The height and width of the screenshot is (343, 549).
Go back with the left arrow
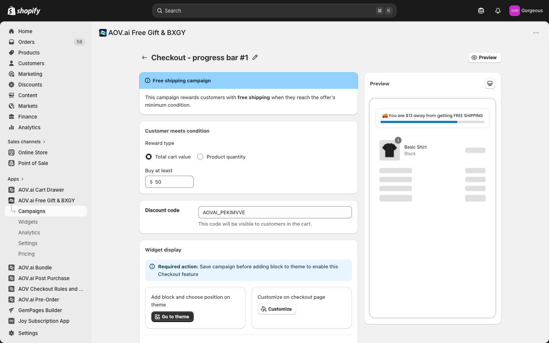(x=144, y=58)
